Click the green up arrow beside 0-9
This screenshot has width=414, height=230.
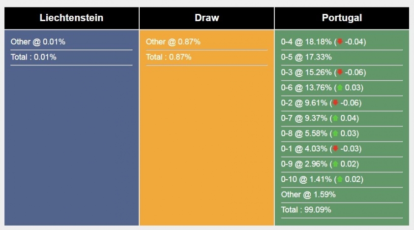[336, 164]
